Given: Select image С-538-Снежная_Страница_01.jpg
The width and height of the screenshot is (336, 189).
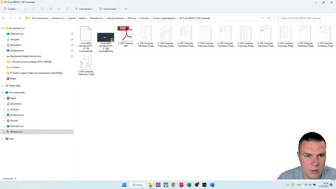Looking at the screenshot, I should pos(146,36).
